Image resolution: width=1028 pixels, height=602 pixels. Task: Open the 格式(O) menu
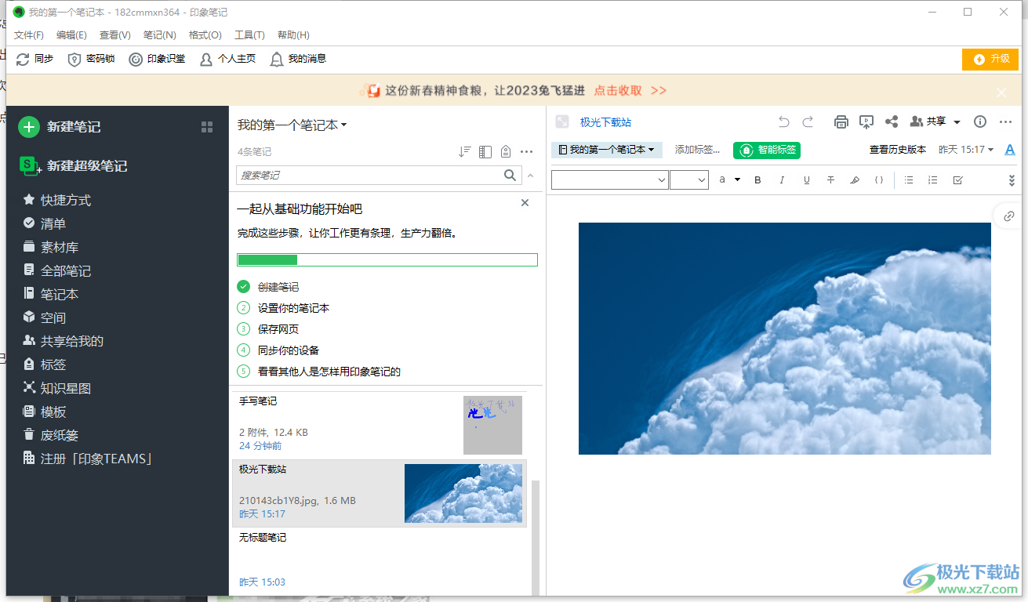tap(205, 35)
